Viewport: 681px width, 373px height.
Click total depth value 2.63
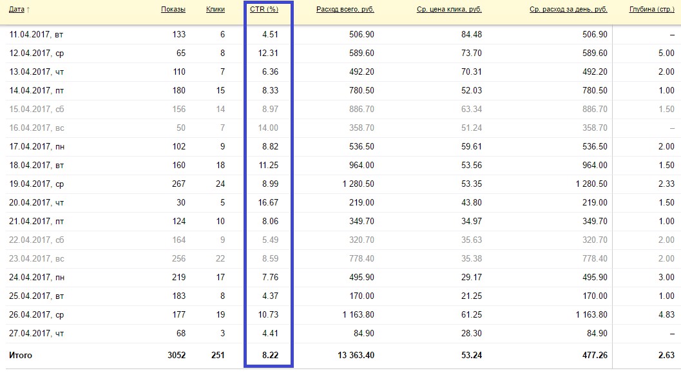click(x=666, y=355)
